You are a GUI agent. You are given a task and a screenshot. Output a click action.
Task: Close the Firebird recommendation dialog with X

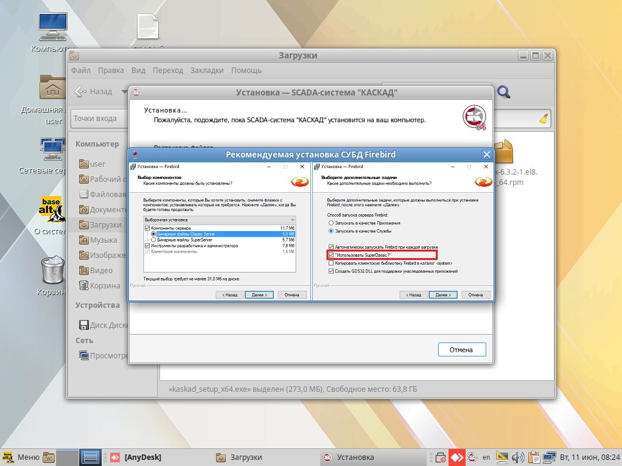(x=486, y=155)
